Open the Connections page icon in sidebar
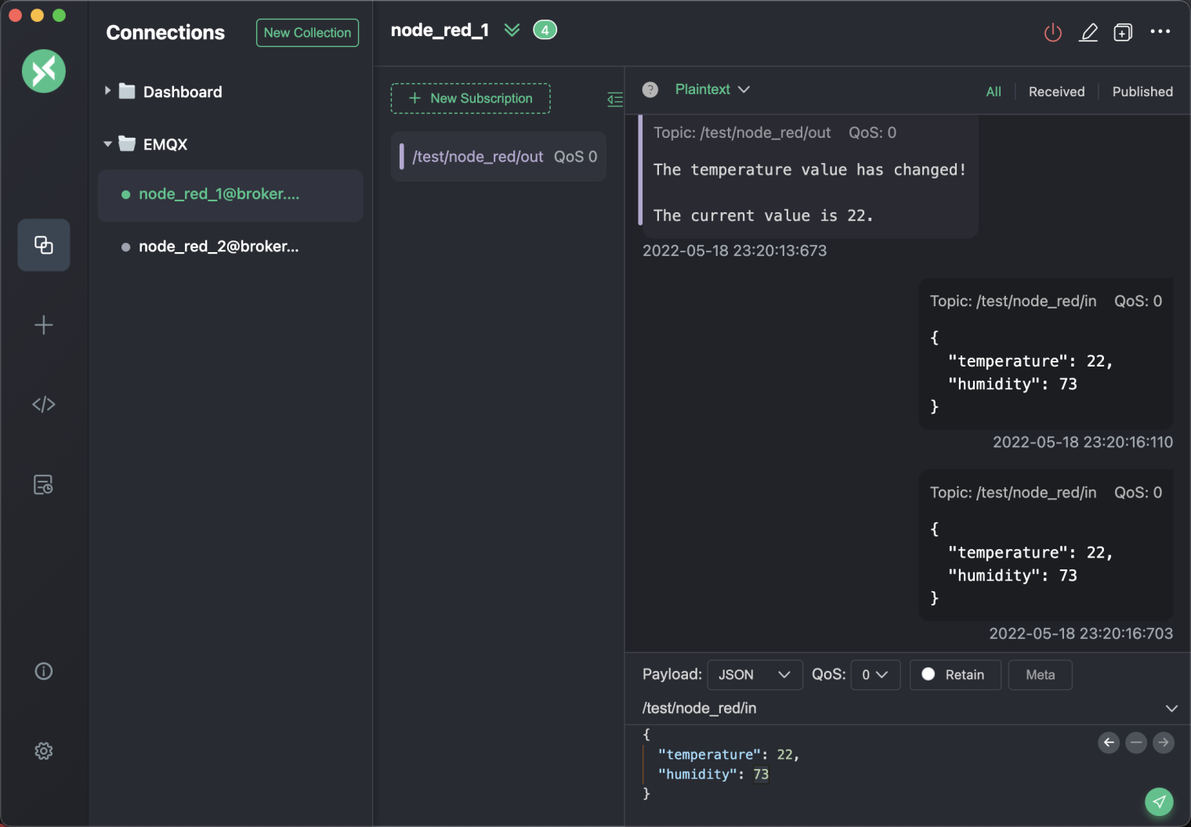The image size is (1191, 827). point(44,245)
